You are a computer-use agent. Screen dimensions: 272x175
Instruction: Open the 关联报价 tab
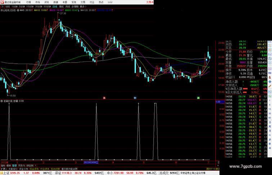tap(13, 169)
